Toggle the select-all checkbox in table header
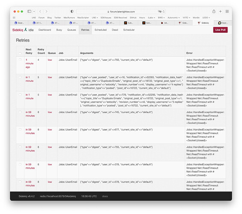 tap(20, 53)
